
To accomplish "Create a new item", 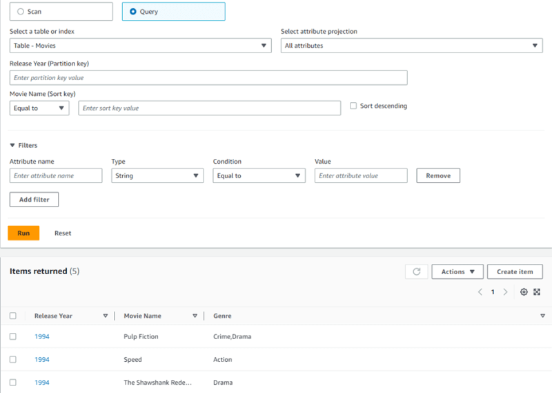I will click(x=515, y=271).
